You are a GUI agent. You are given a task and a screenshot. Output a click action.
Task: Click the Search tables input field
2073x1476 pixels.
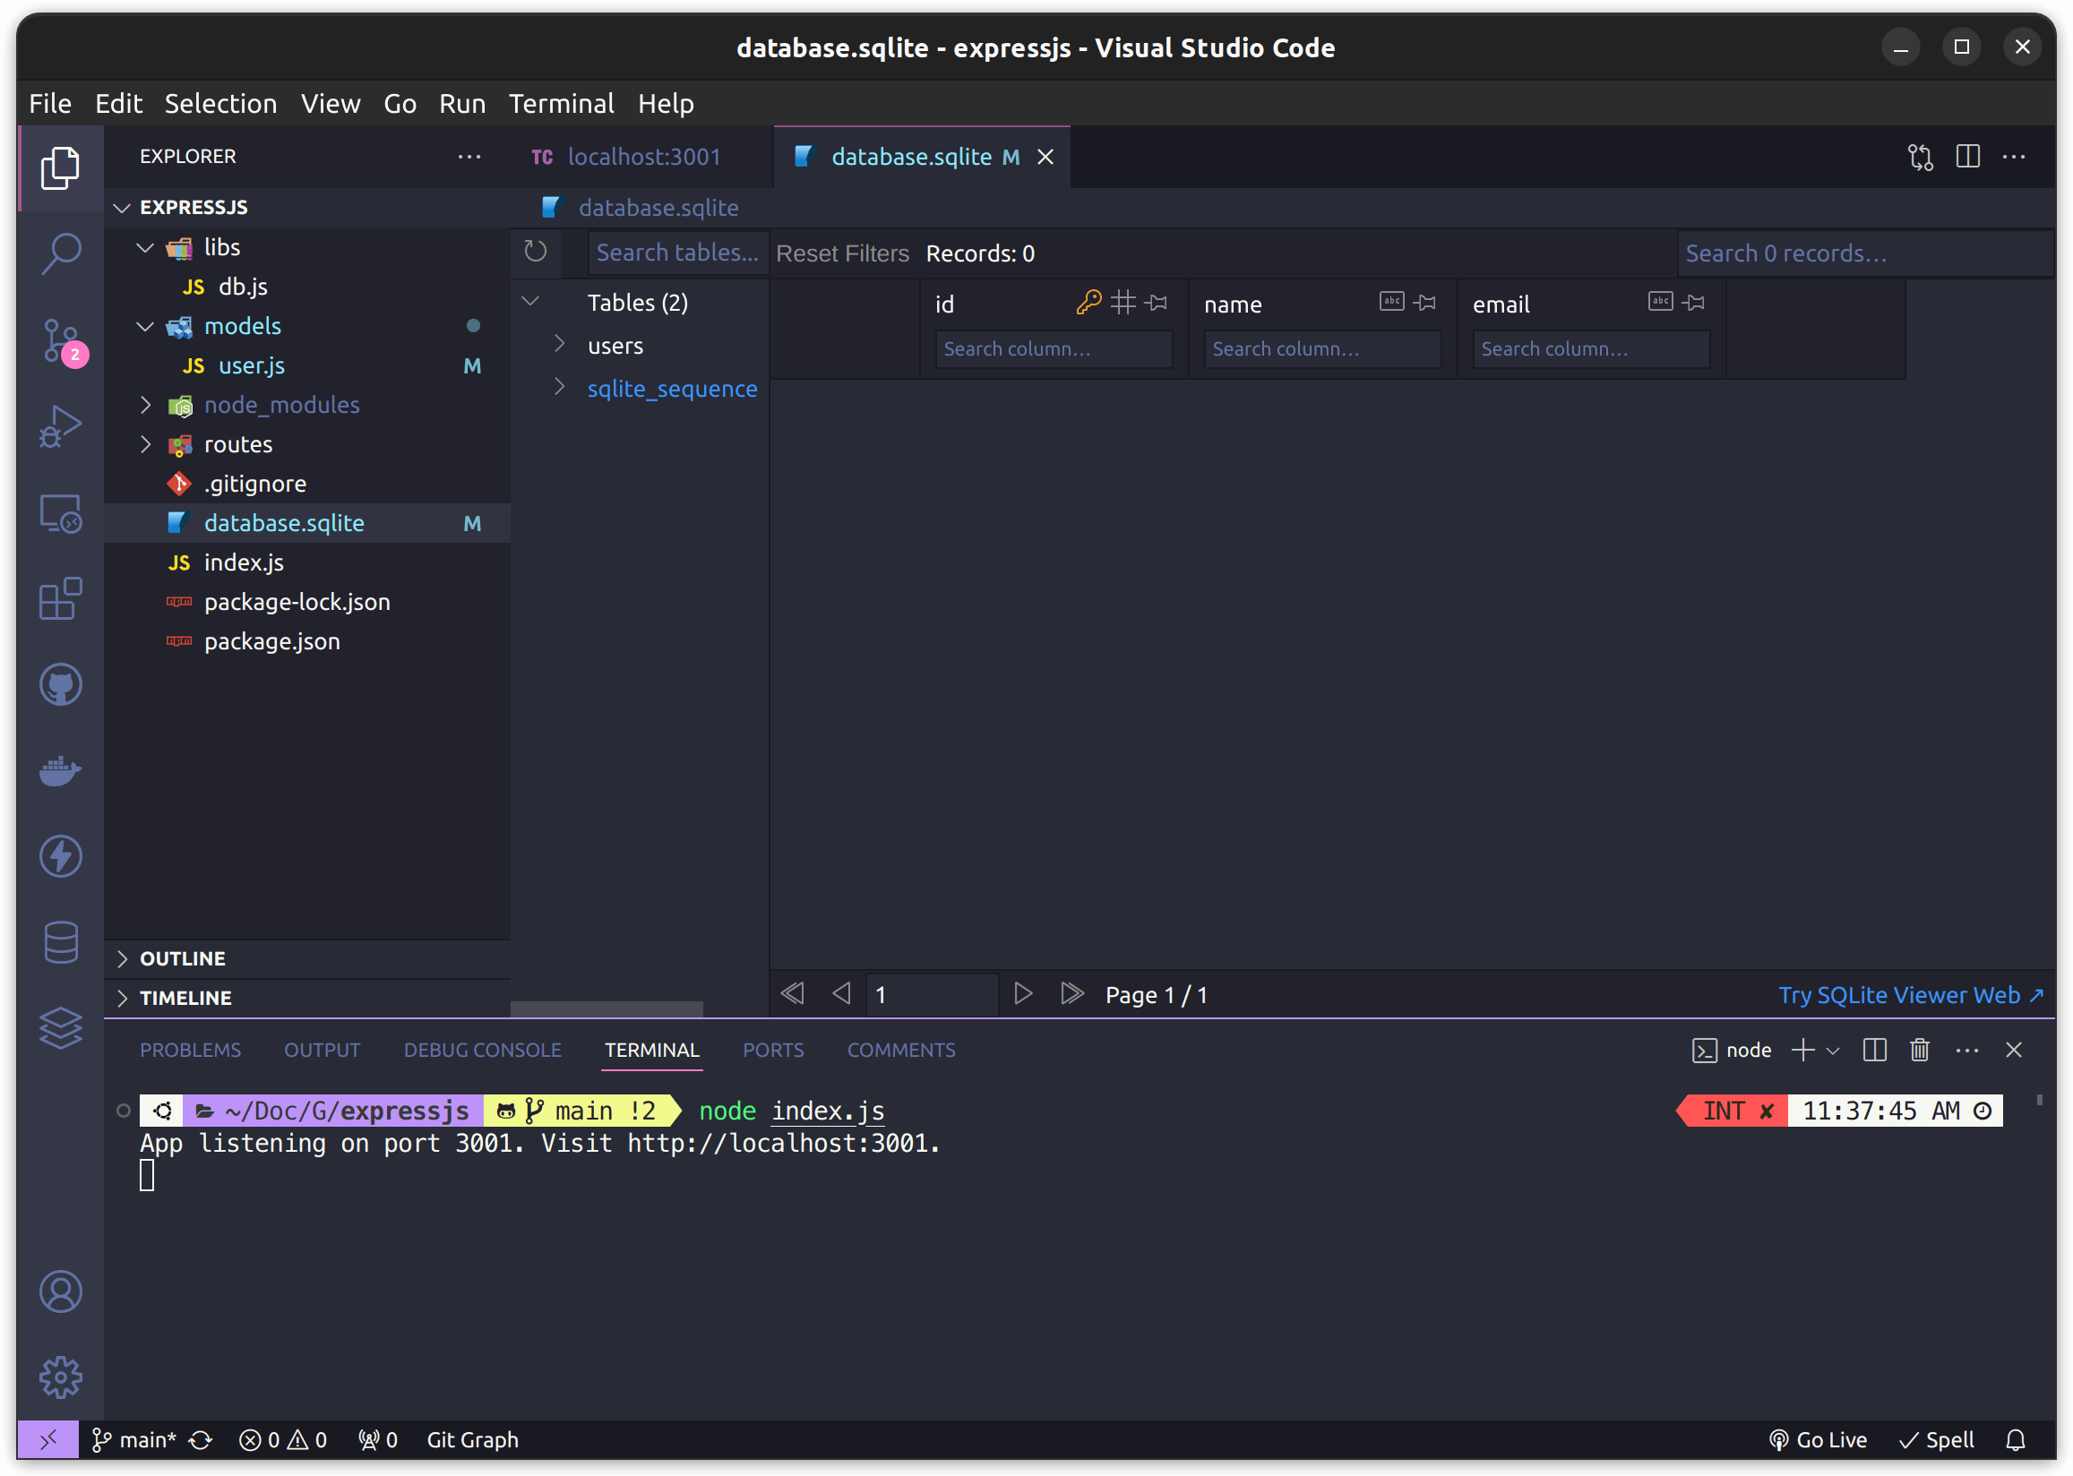tap(677, 253)
